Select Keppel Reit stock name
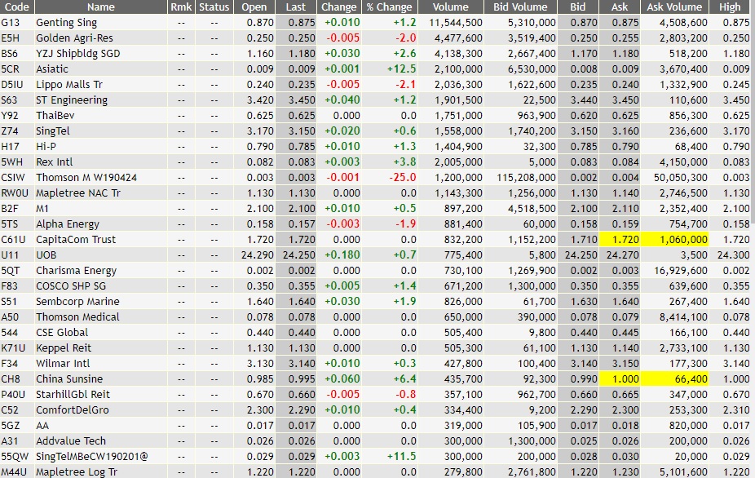The image size is (755, 478). pyautogui.click(x=64, y=348)
